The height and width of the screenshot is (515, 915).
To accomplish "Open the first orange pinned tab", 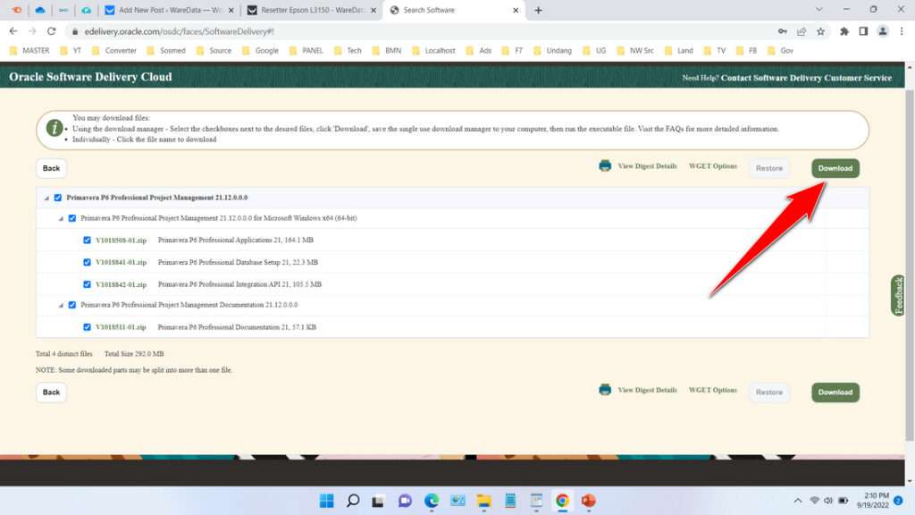I will click(x=16, y=10).
